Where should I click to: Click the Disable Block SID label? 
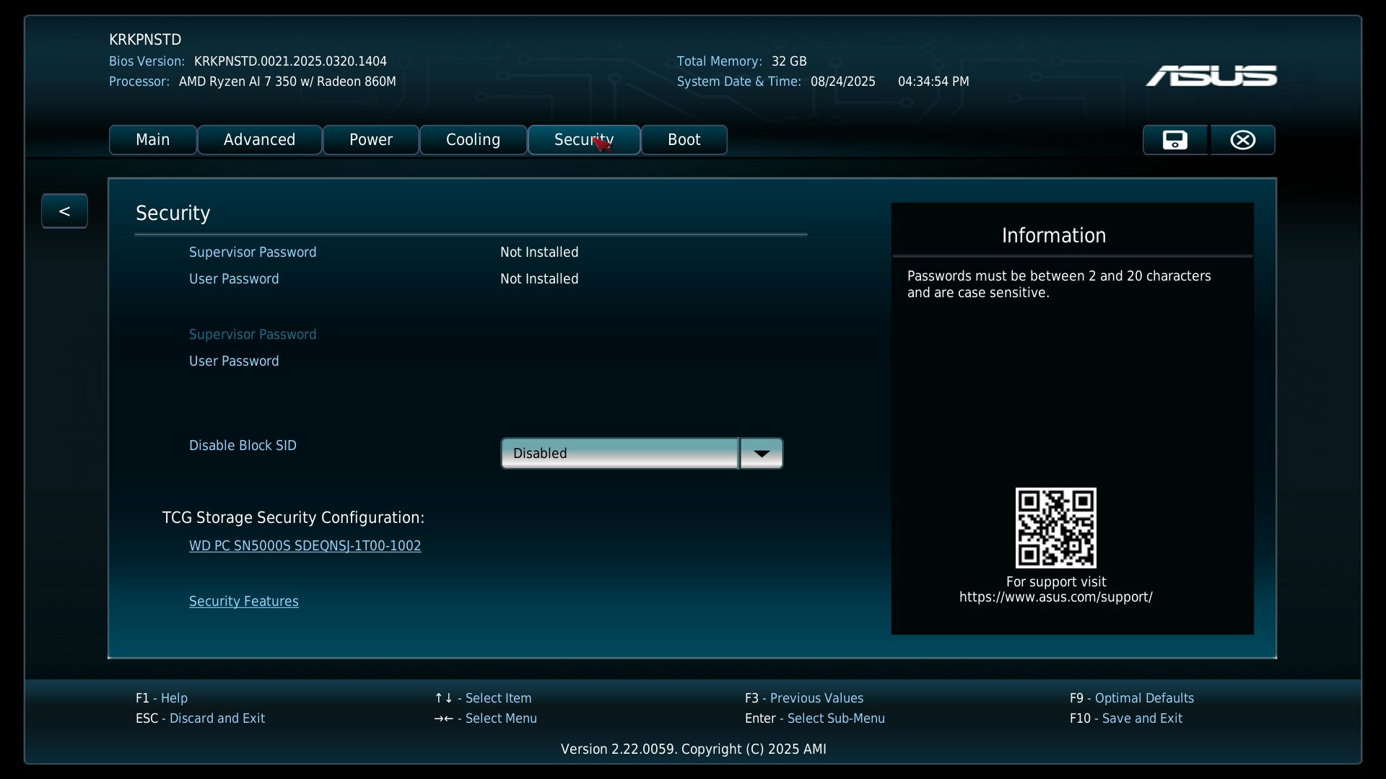point(243,446)
